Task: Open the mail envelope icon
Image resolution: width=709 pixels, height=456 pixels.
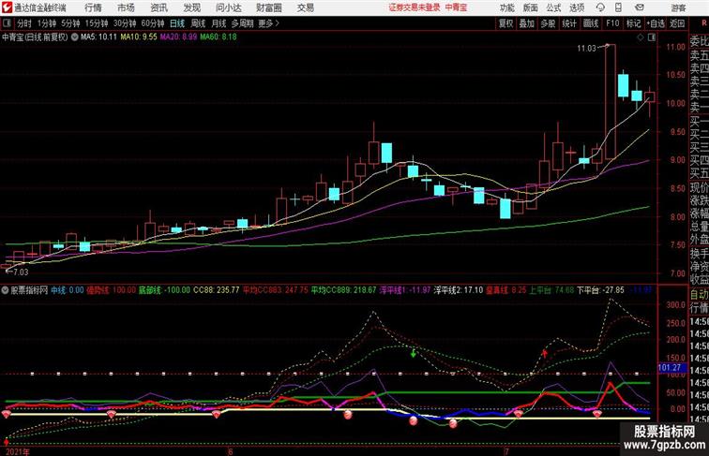Action: pyautogui.click(x=640, y=7)
